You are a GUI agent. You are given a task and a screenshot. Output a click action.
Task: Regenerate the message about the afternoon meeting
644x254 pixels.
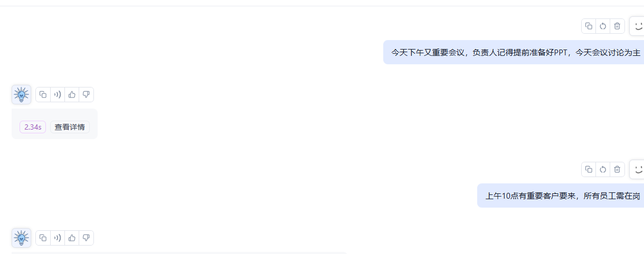click(x=603, y=26)
